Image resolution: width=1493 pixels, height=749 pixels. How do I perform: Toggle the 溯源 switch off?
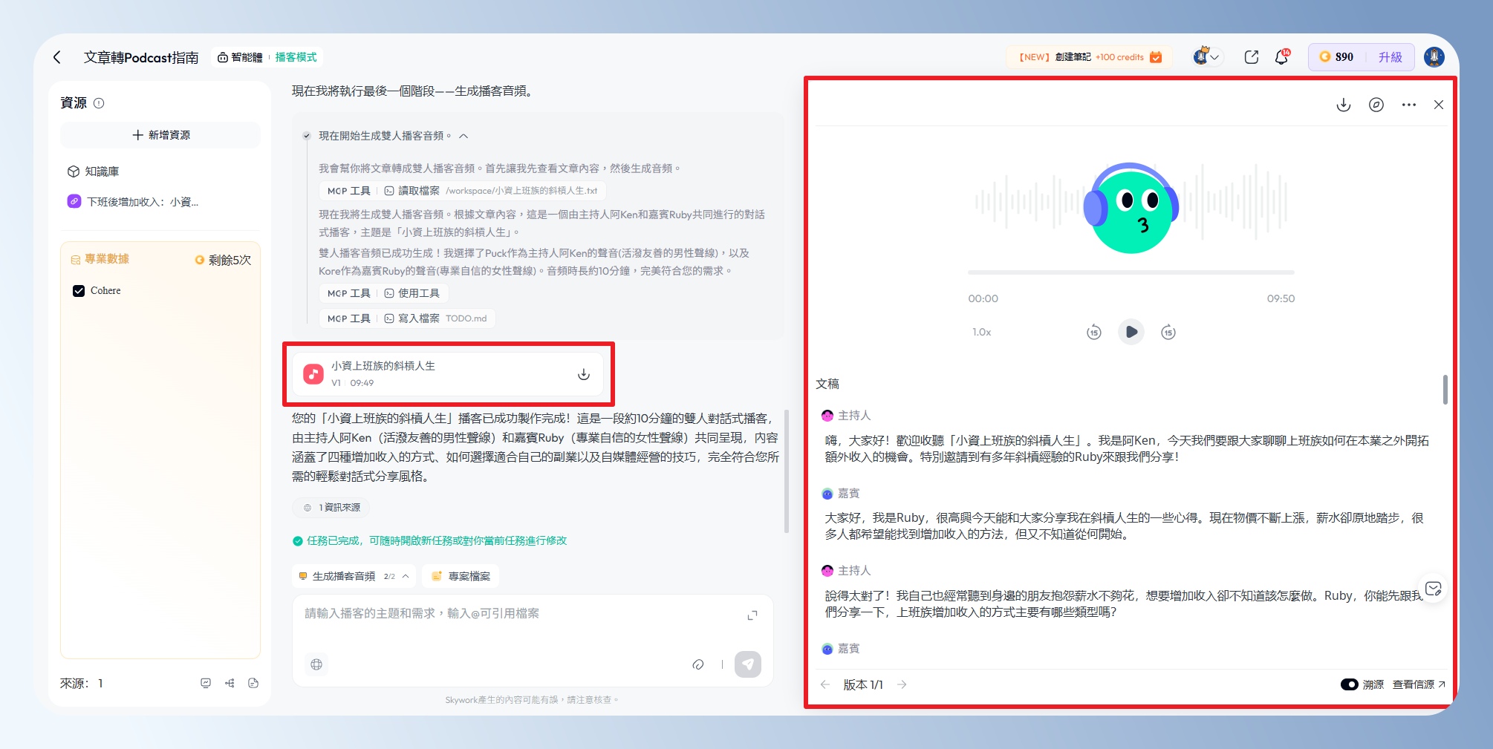(1349, 684)
